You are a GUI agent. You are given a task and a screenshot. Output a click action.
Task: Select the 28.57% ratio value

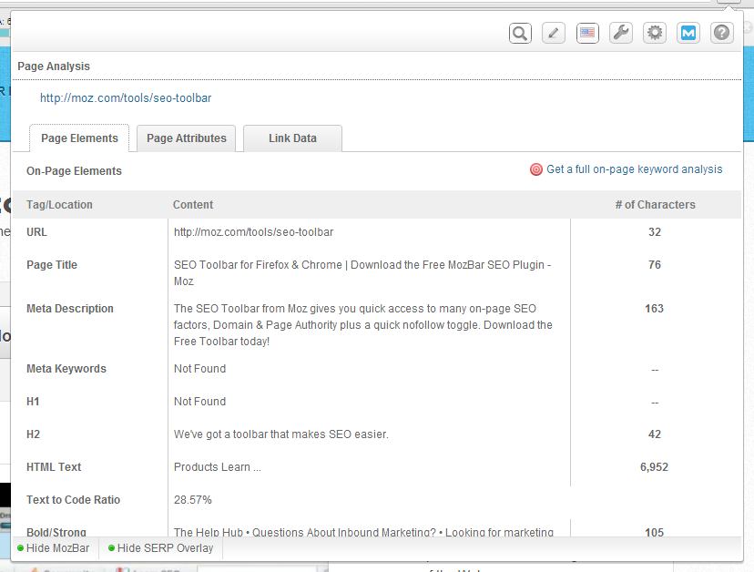(192, 499)
